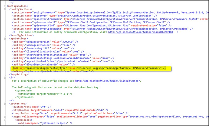Image resolution: width=209 pixels, height=126 pixels.
Task: Click requirePermission="false" attribute
Action: point(150,26)
